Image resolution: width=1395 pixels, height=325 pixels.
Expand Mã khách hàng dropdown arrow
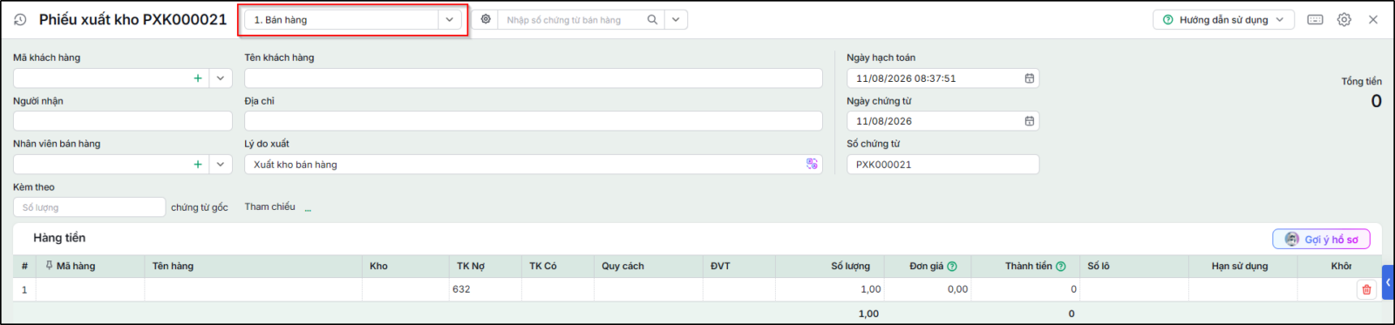(x=221, y=78)
